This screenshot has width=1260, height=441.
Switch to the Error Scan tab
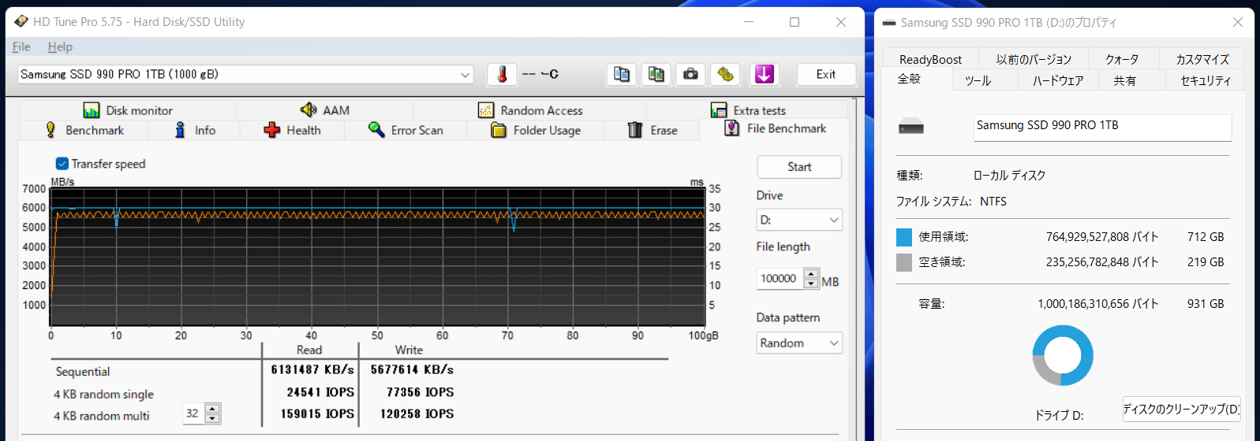[406, 130]
